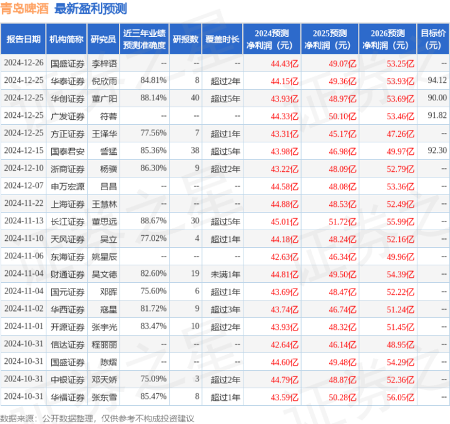
Task: Select the 研报数 column header
Action: pyautogui.click(x=185, y=39)
